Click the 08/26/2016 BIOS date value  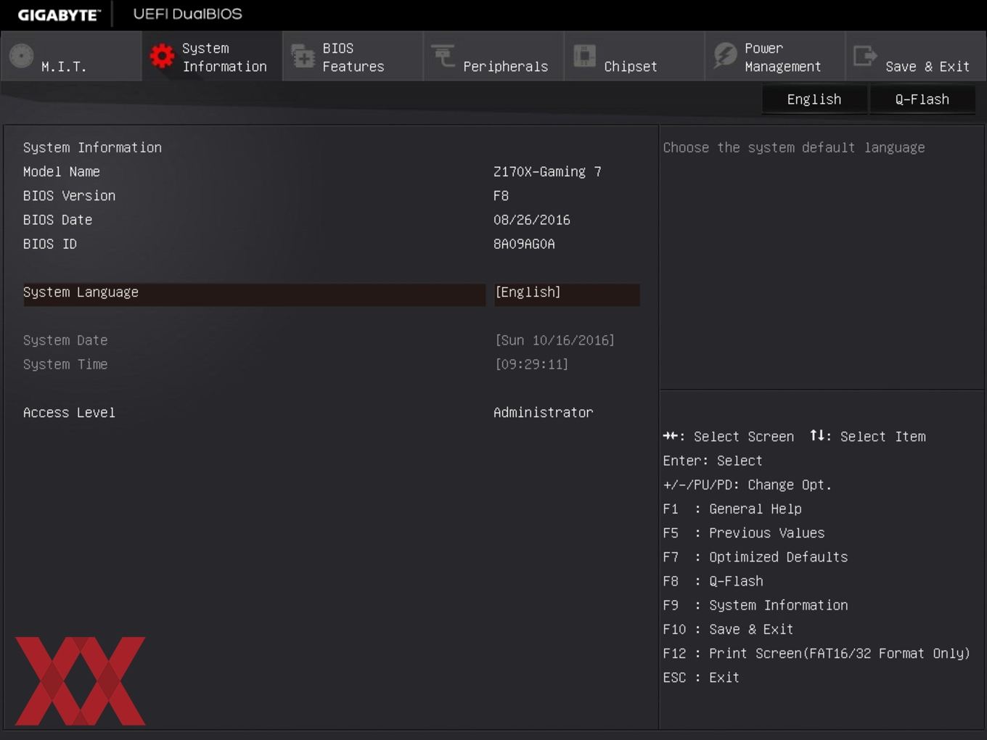(532, 220)
